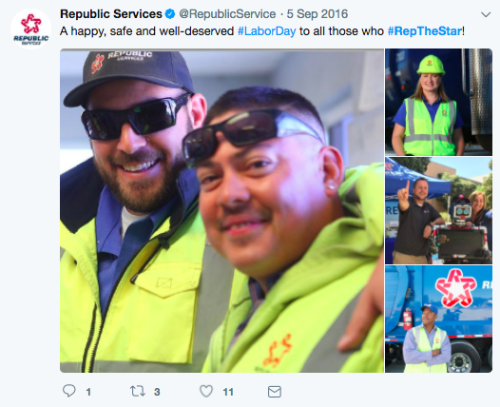Click the retweet count number 3
The width and height of the screenshot is (500, 407).
click(157, 392)
